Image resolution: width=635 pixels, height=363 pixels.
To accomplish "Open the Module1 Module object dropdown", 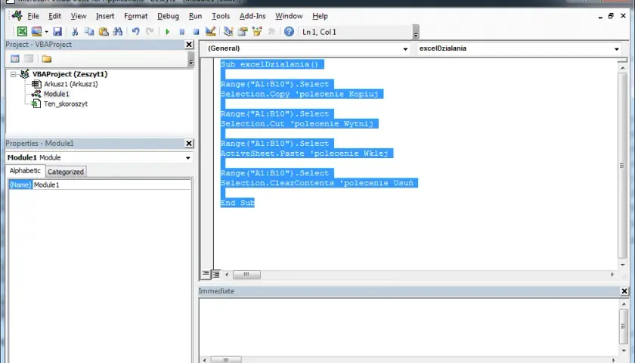I will coord(188,157).
